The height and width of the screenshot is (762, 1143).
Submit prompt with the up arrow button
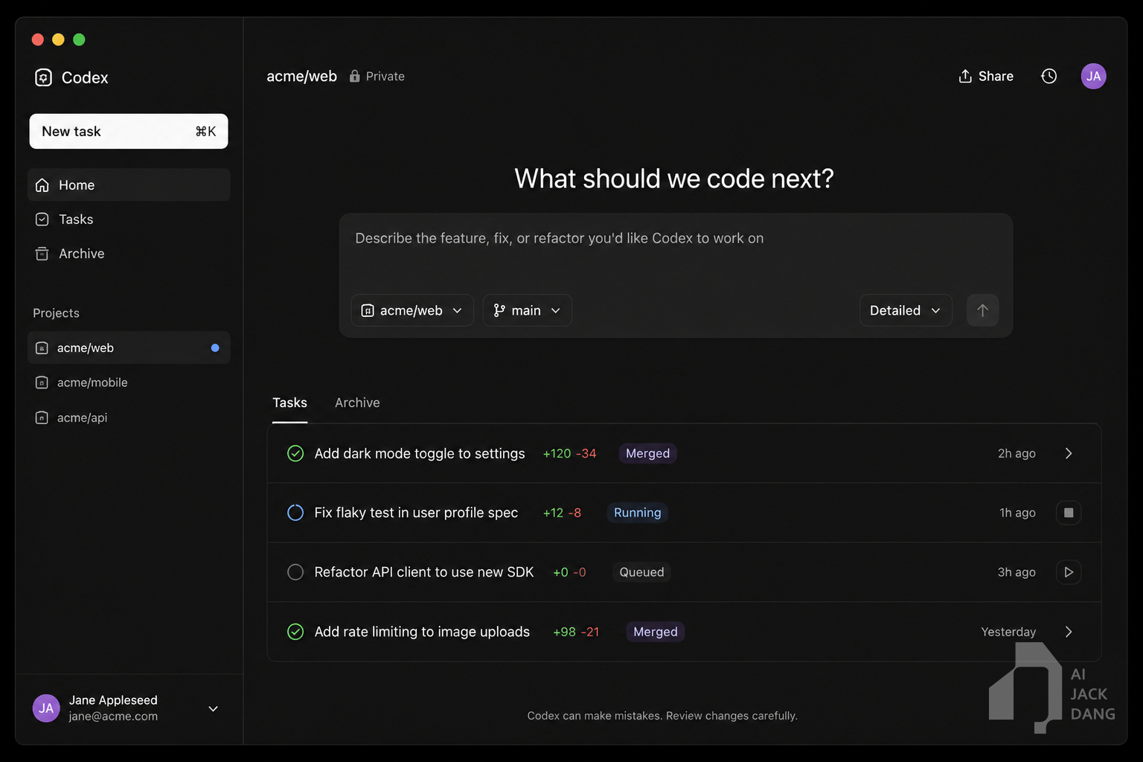pos(982,310)
